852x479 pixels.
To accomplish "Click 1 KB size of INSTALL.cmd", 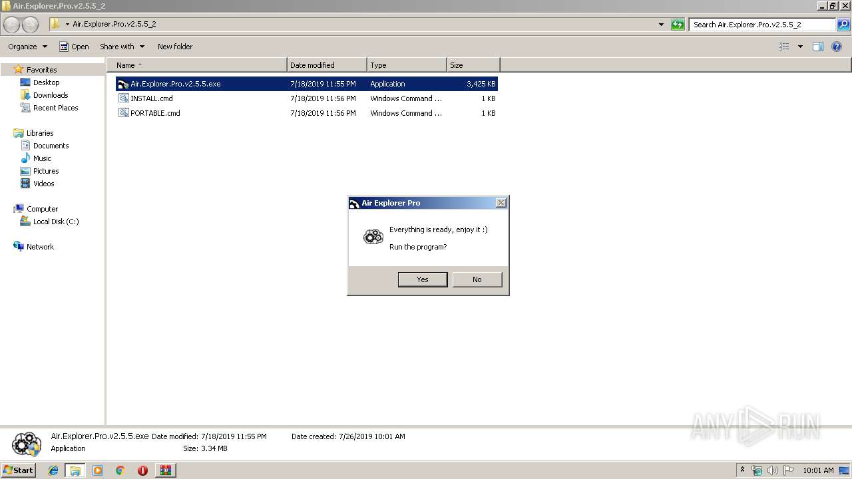I will 489,98.
